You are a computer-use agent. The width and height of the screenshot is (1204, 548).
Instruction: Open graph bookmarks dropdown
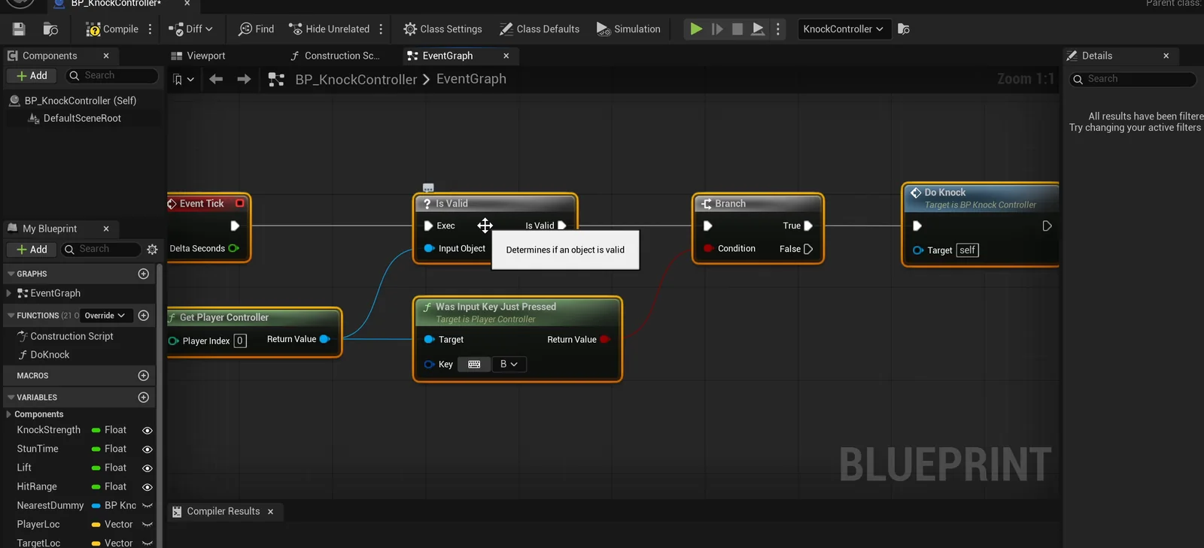click(183, 79)
